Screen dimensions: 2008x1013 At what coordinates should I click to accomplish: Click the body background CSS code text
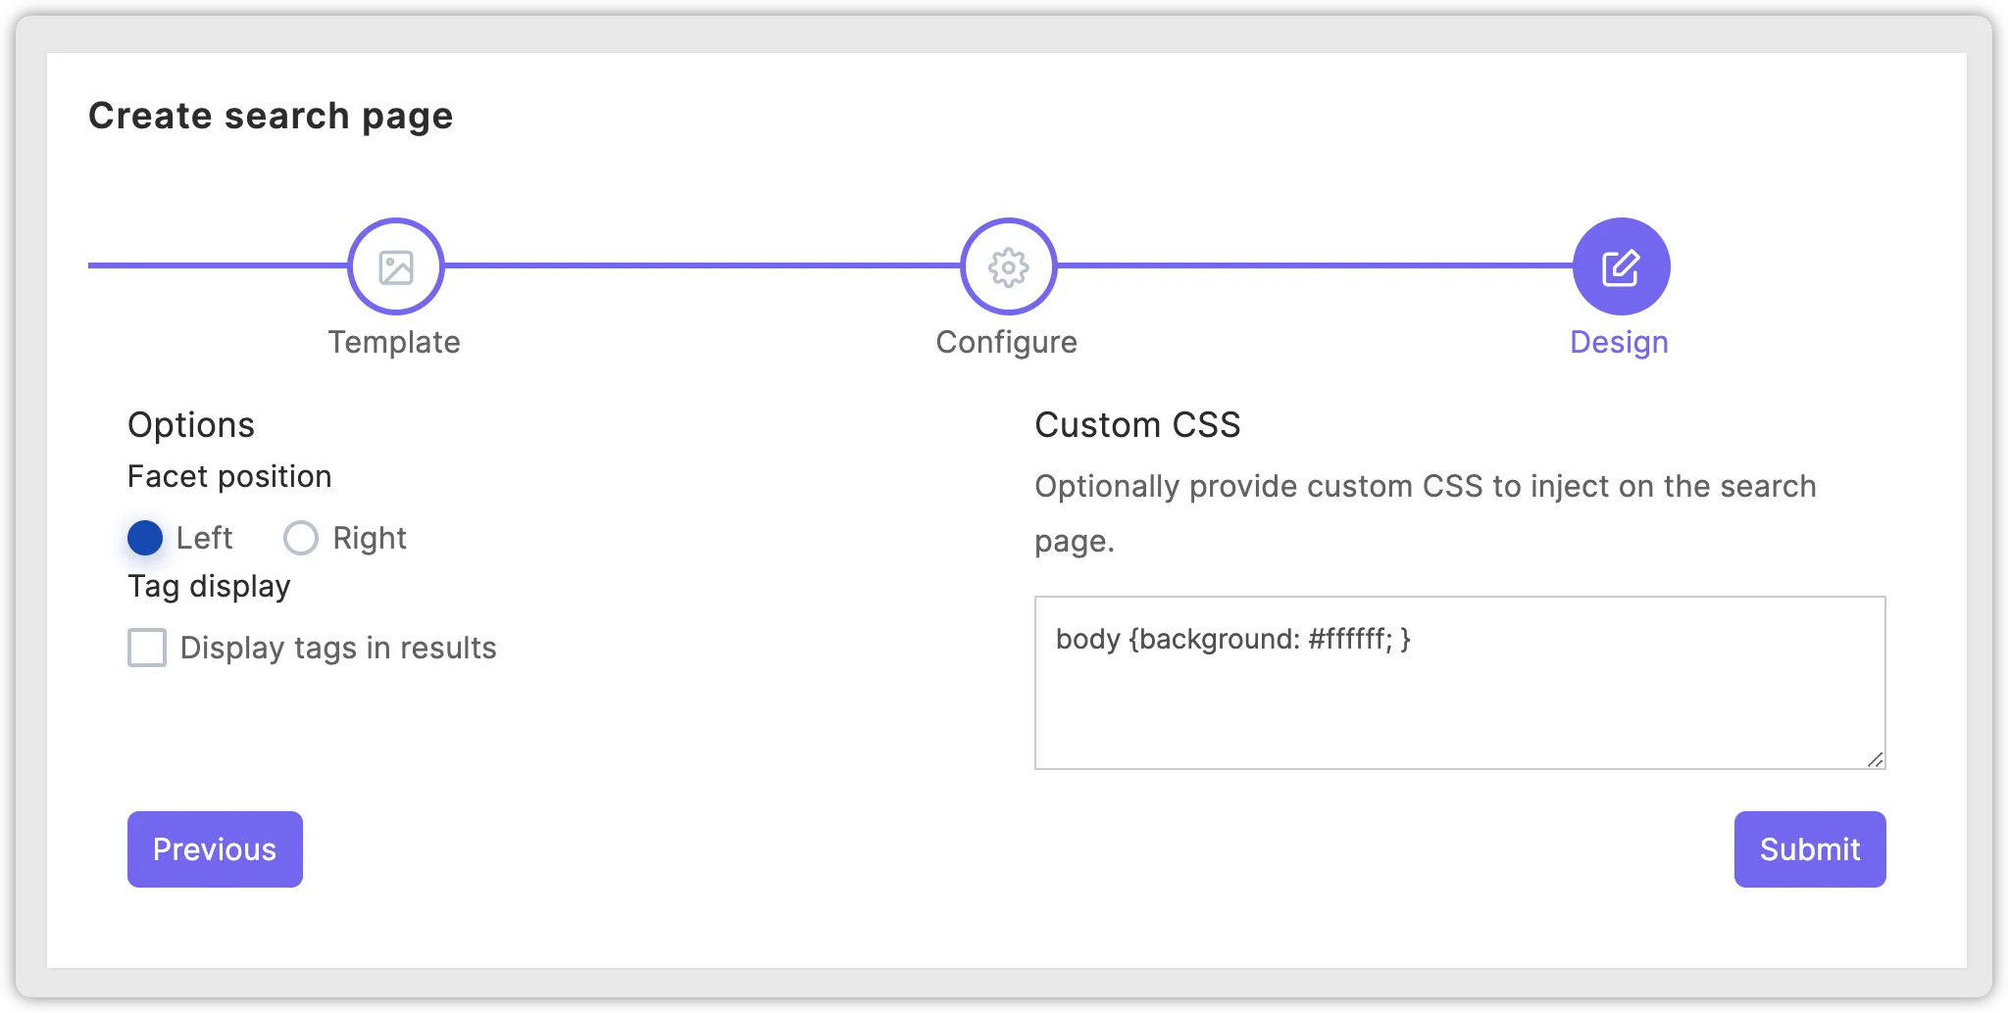click(1233, 639)
